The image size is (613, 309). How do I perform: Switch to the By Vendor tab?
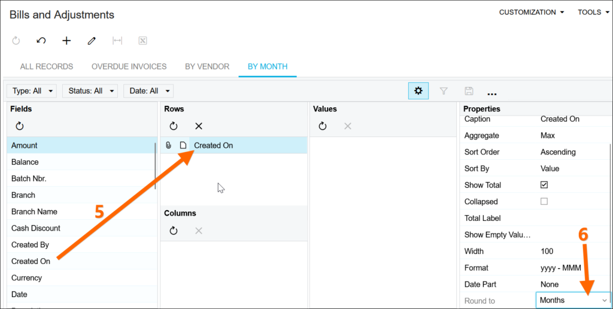click(207, 66)
